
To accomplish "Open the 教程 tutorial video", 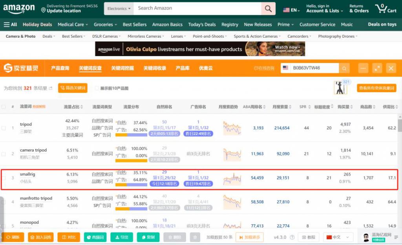I will click(308, 237).
